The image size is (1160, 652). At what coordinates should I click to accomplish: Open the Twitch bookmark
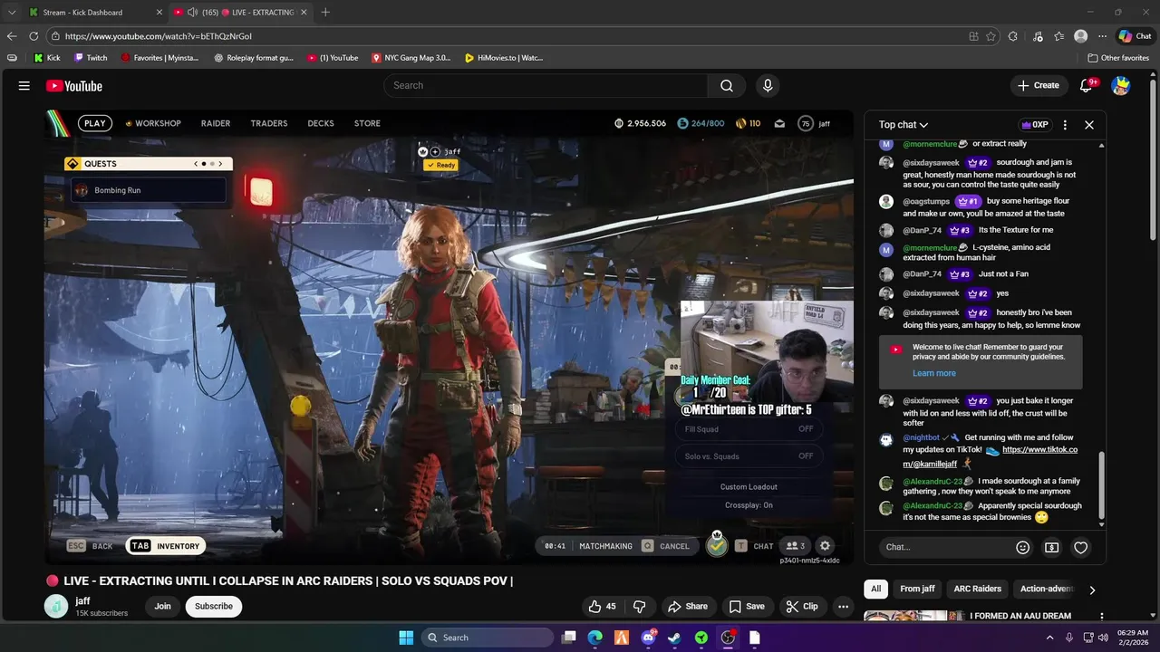click(x=91, y=58)
